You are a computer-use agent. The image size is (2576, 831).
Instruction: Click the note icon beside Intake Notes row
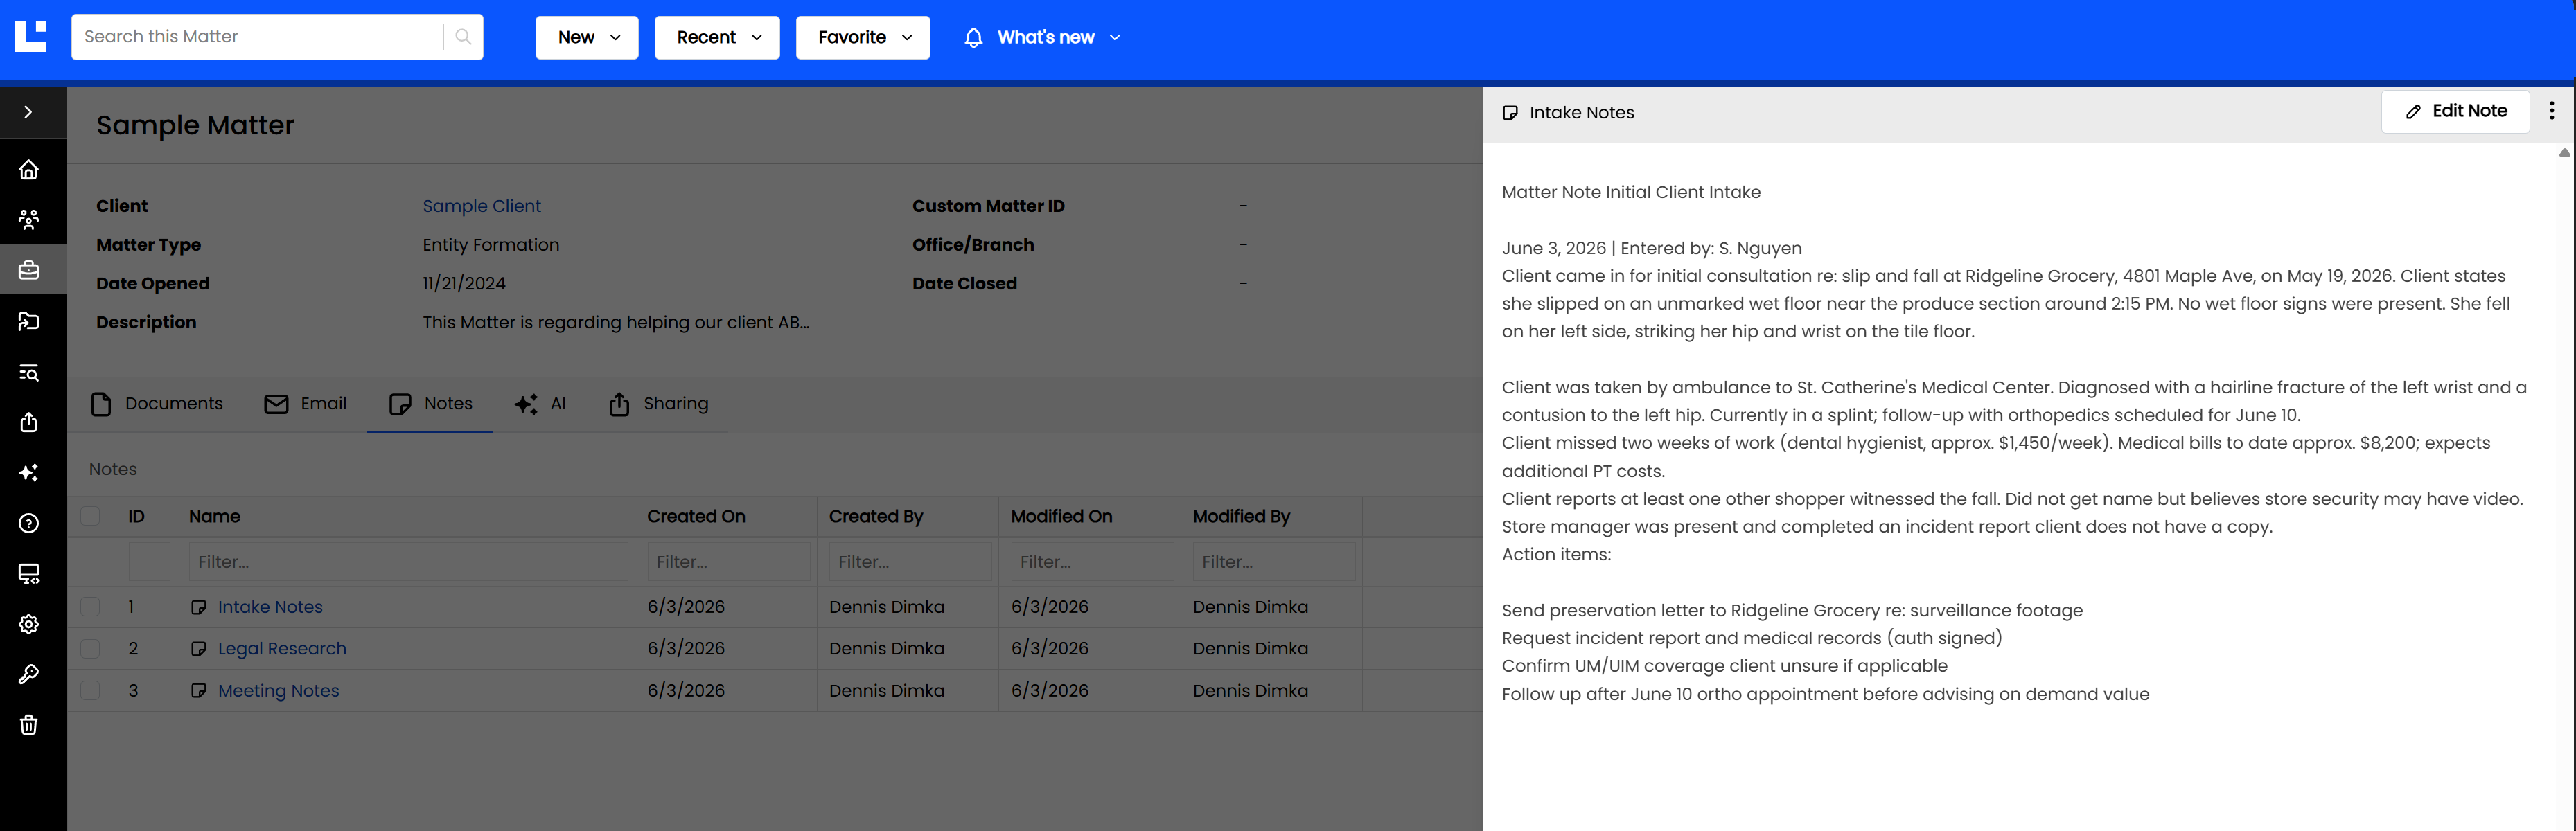[199, 607]
